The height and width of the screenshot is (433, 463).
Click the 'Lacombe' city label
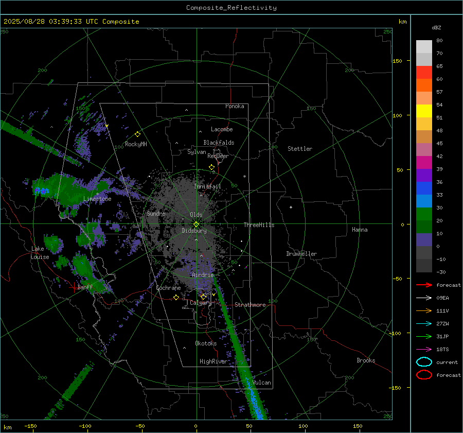pyautogui.click(x=222, y=129)
